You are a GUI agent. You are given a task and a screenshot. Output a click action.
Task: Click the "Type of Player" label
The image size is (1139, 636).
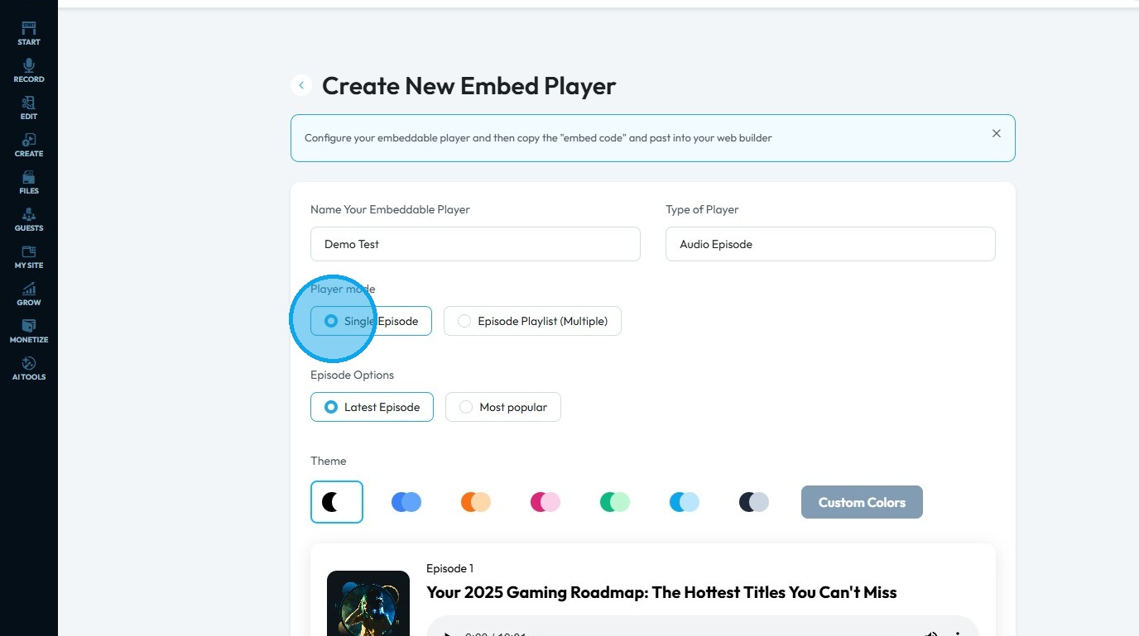pyautogui.click(x=702, y=210)
